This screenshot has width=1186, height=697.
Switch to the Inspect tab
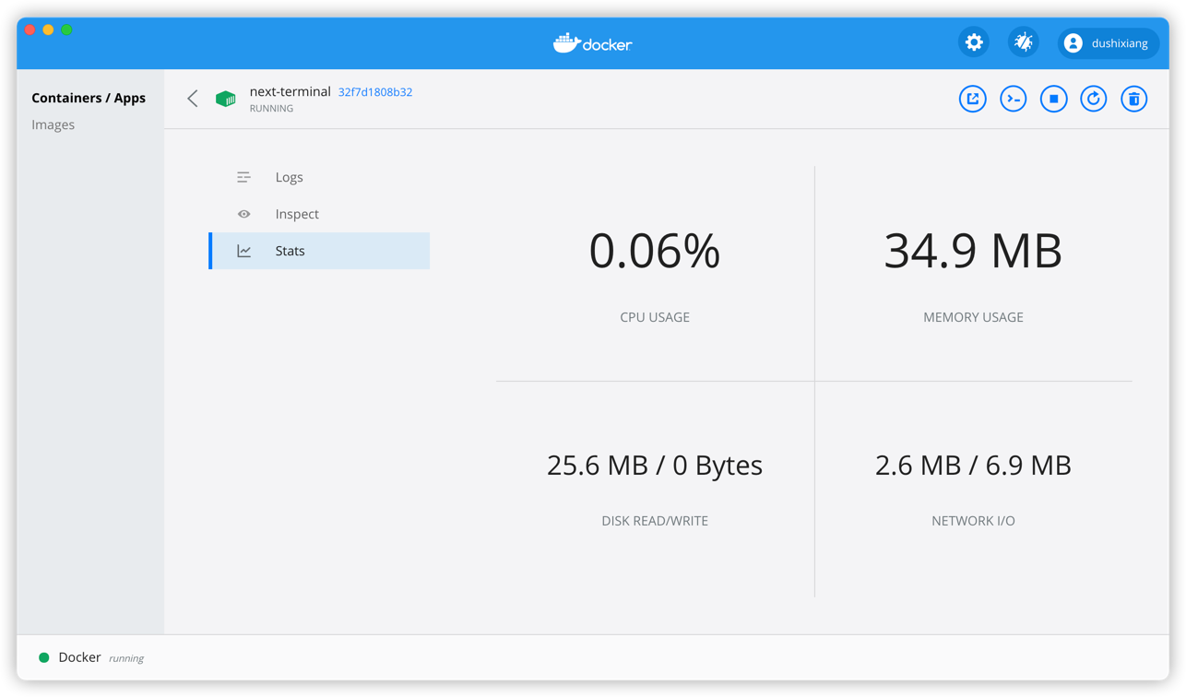coord(296,214)
